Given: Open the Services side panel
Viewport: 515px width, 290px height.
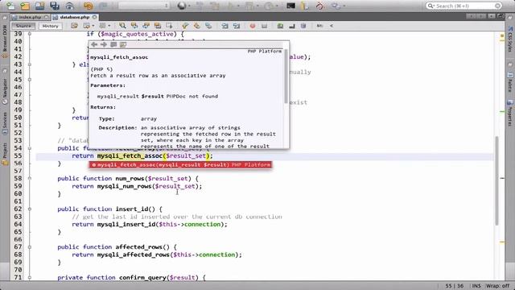Looking at the screenshot, I should point(5,124).
